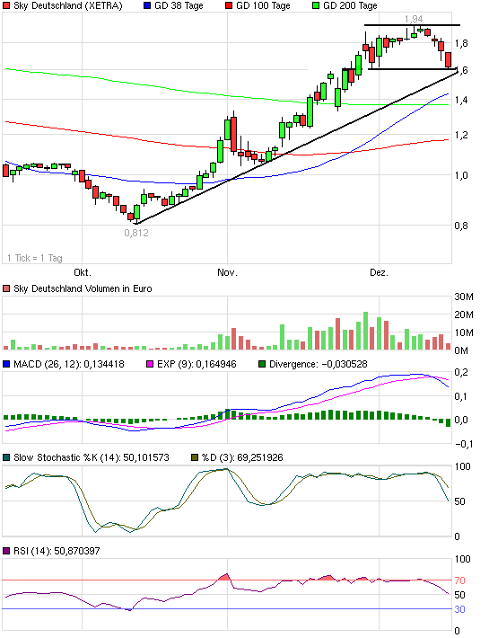The width and height of the screenshot is (489, 638).
Task: Click the 'Dez.' month axis label
Action: click(379, 272)
